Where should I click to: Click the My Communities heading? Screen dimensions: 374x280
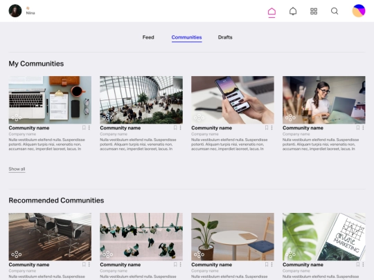[36, 64]
